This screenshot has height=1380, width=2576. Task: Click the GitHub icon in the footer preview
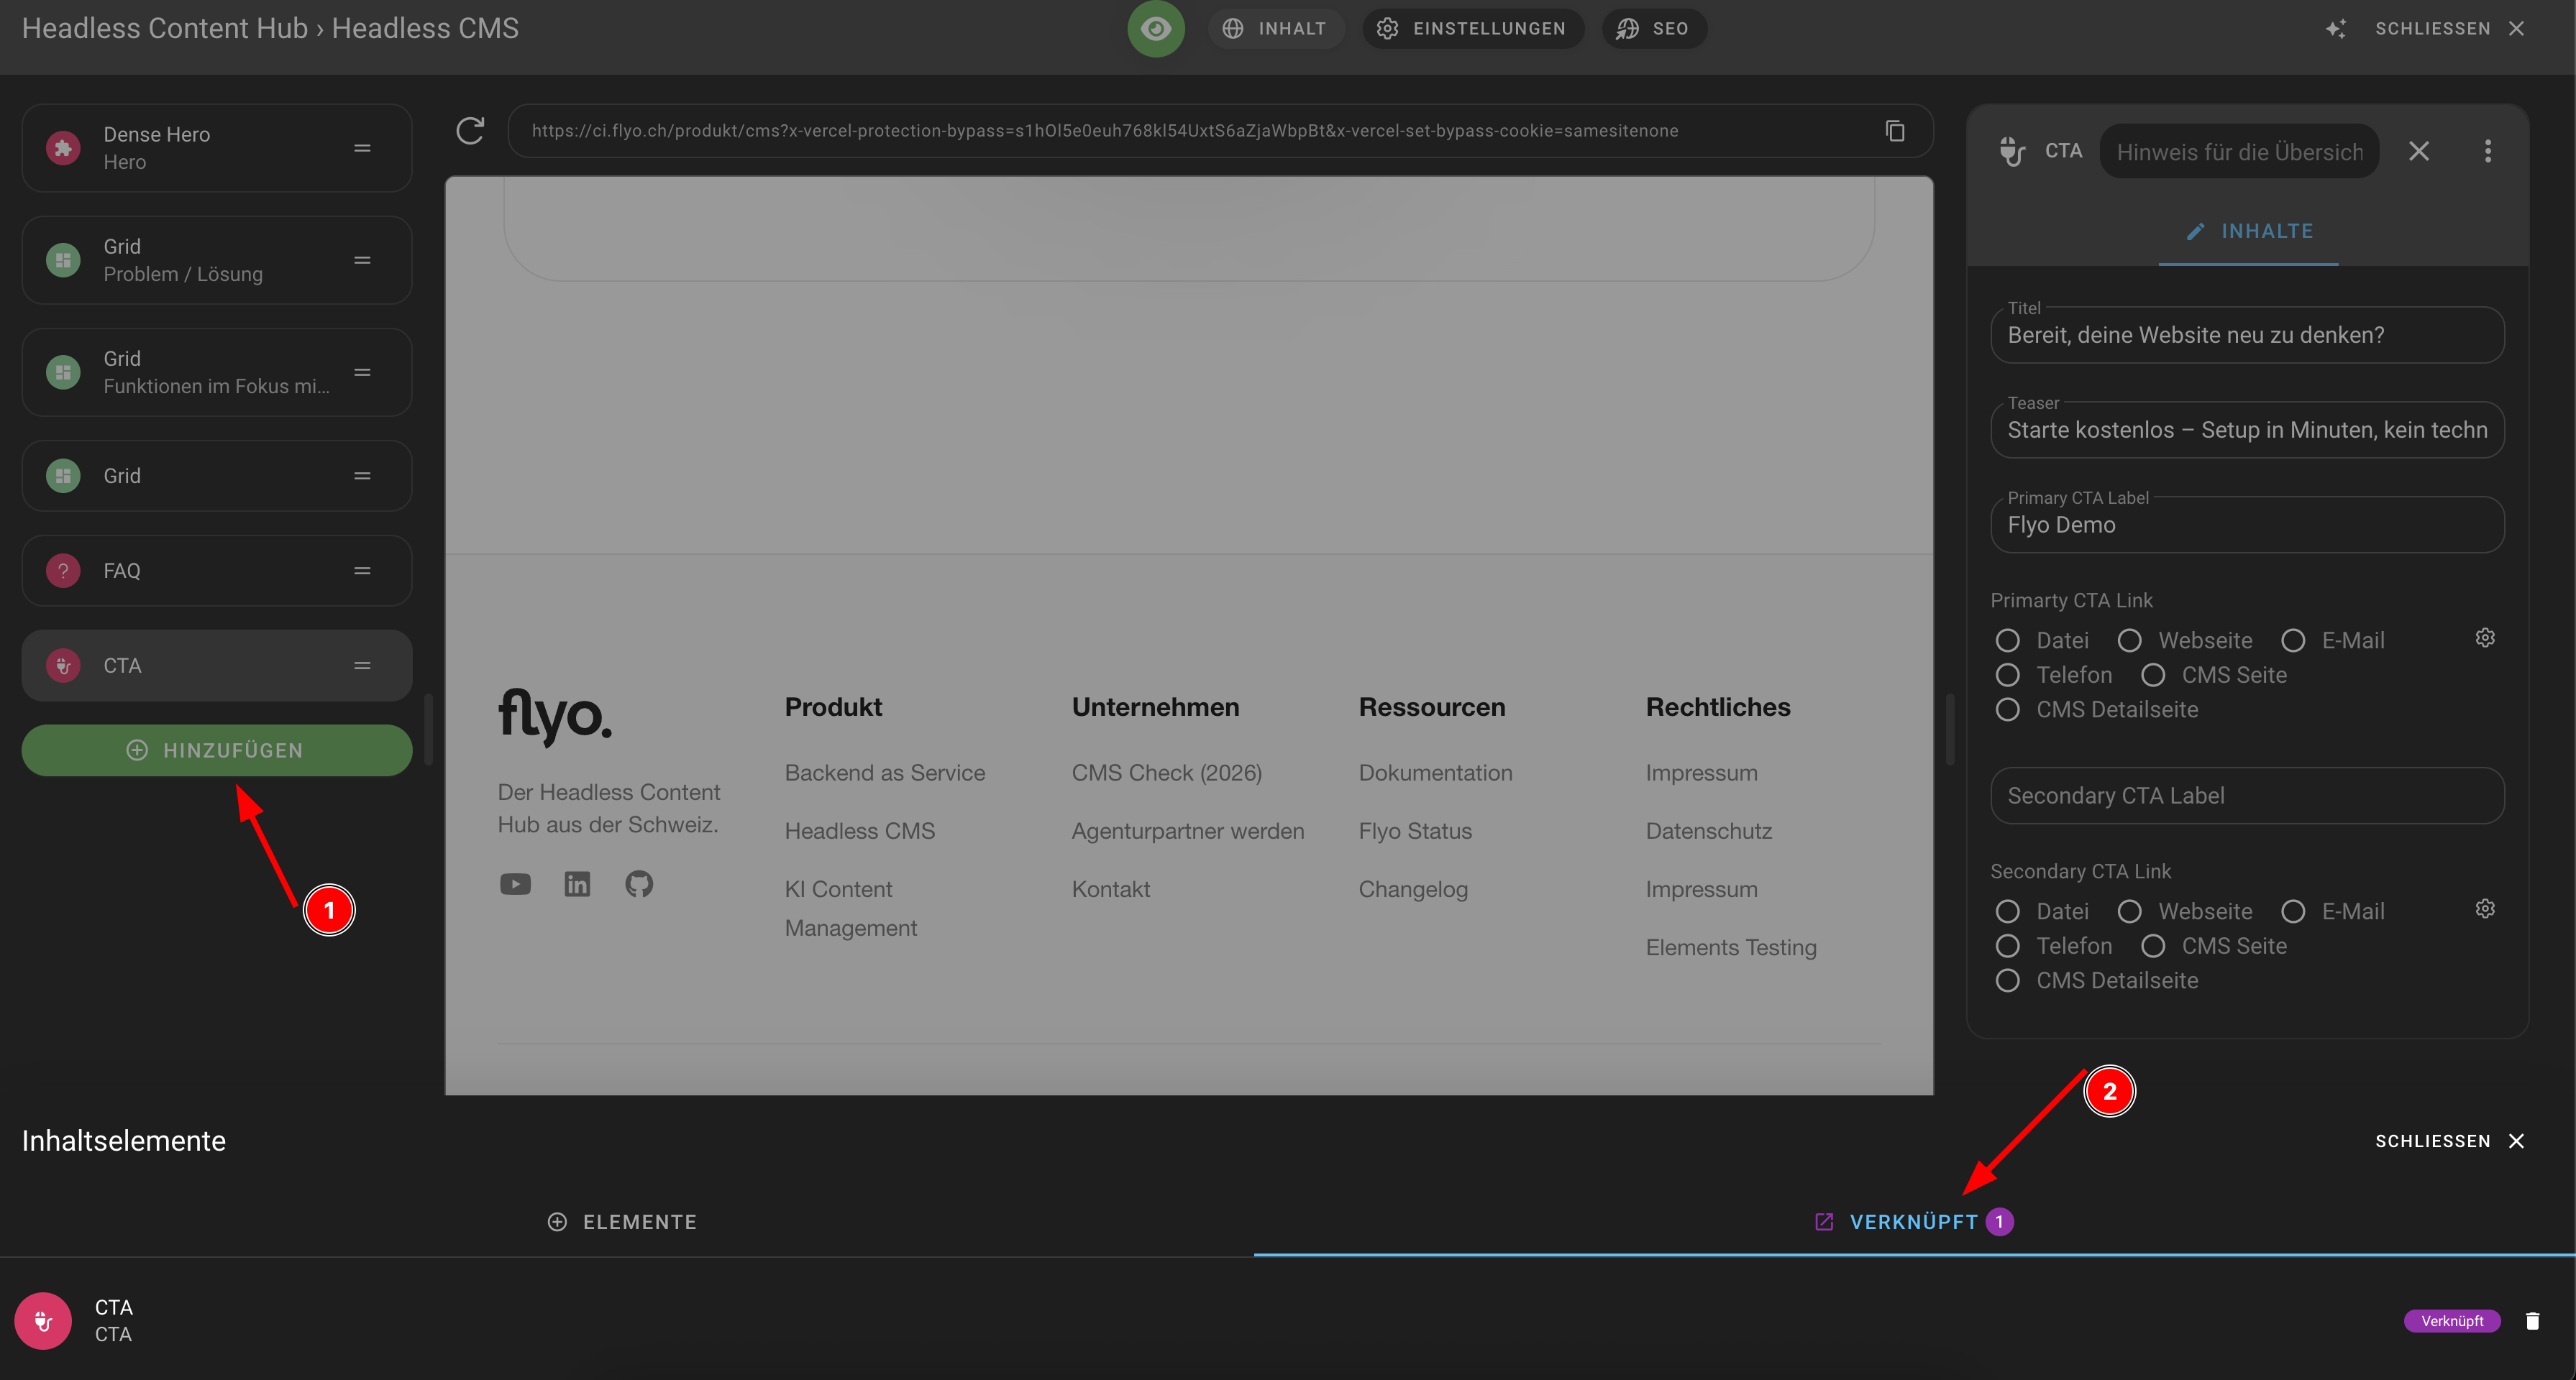[x=639, y=883]
